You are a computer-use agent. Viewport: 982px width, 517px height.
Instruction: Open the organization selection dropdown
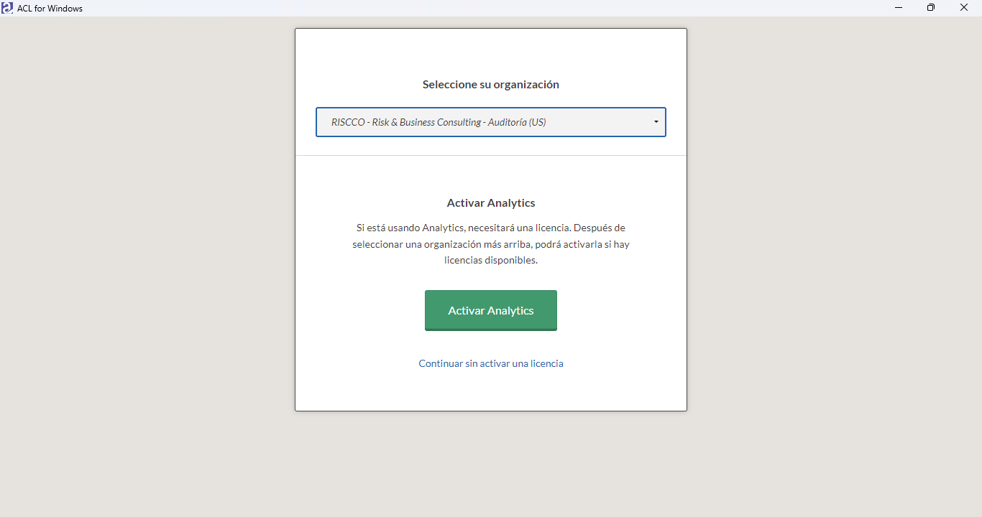[491, 122]
